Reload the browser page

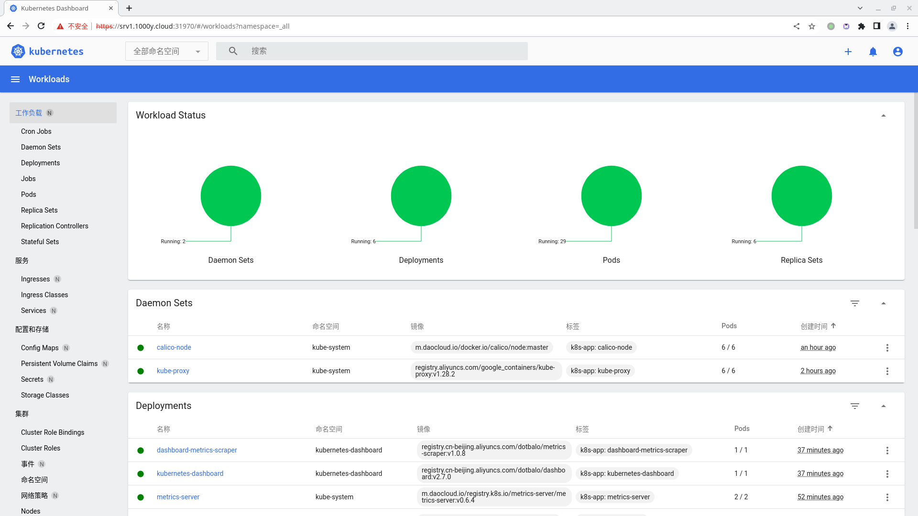click(41, 26)
